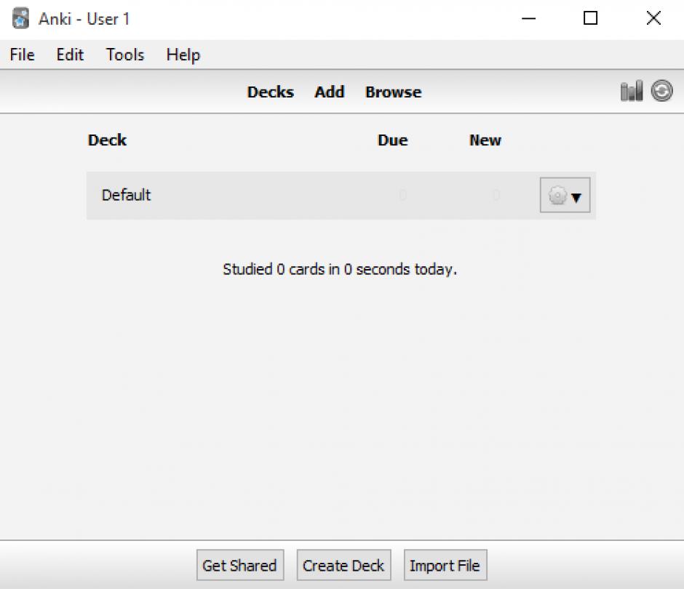Click the sync circular arrows icon

pyautogui.click(x=661, y=91)
